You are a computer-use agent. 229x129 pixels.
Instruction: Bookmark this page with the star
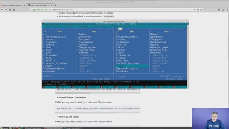coord(201,10)
